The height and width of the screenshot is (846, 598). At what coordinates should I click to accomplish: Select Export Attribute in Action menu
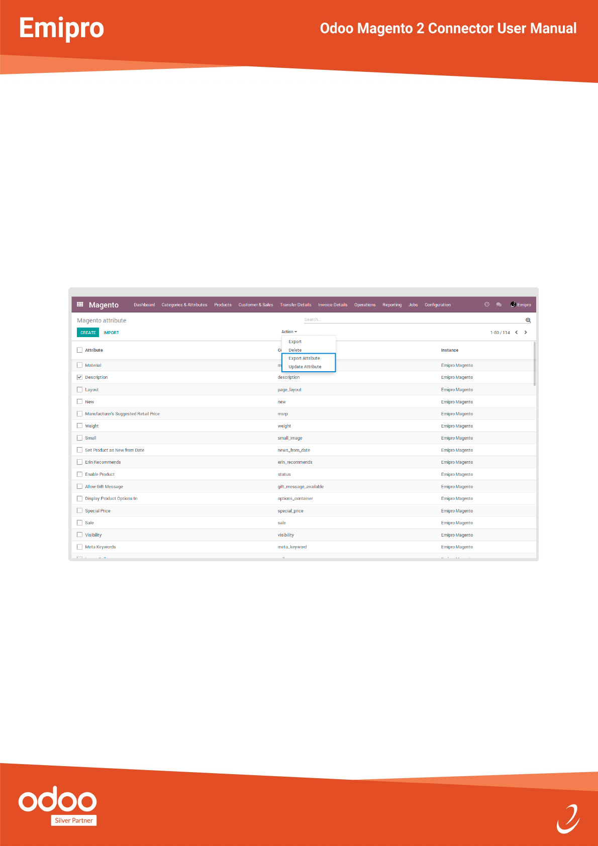click(x=304, y=358)
